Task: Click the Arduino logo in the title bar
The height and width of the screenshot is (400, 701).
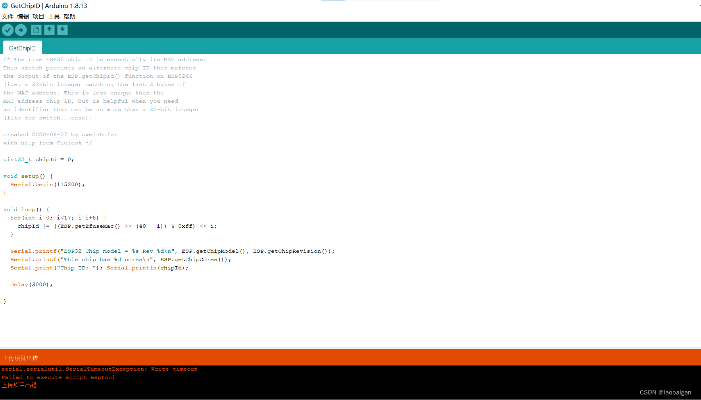Action: coord(5,6)
